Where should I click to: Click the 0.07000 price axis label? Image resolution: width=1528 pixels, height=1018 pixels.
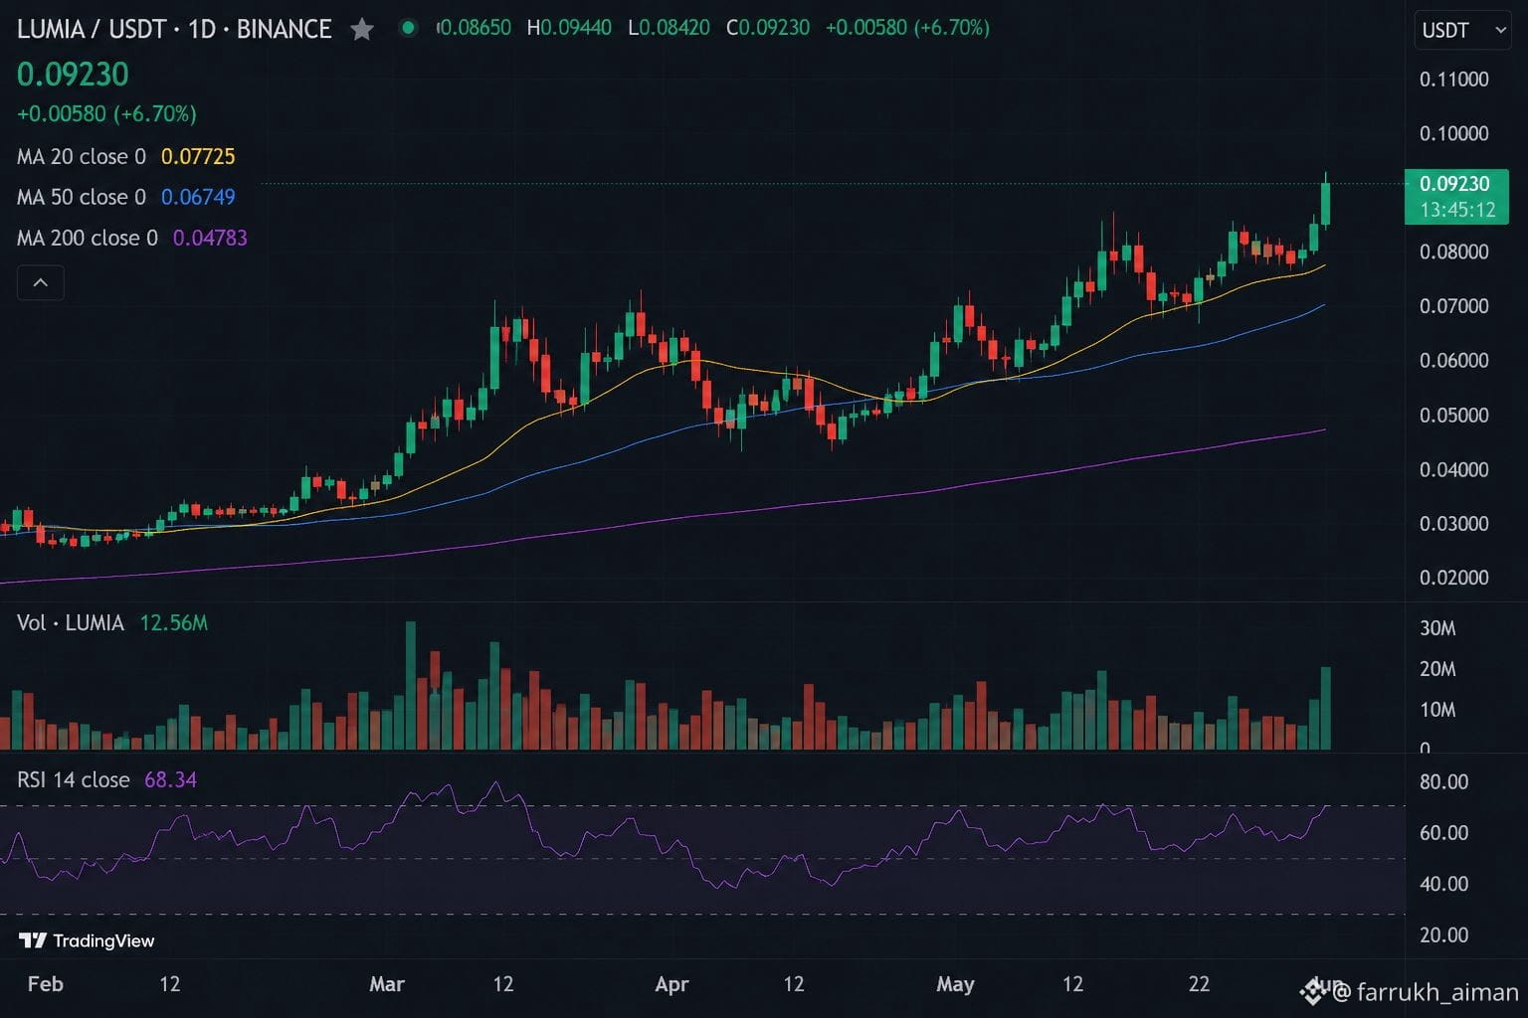click(1454, 306)
